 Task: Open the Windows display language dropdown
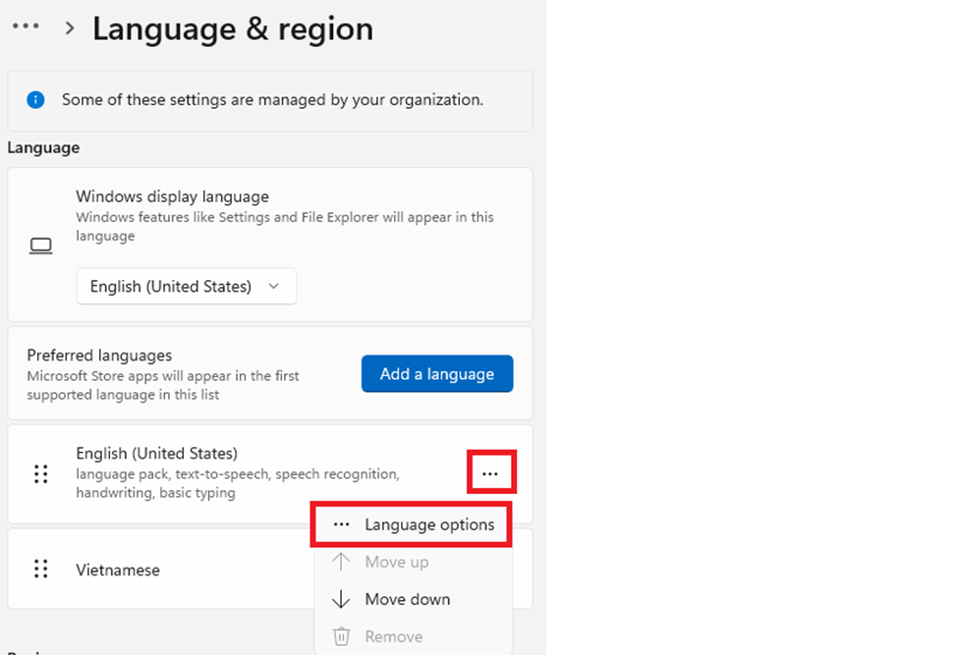pyautogui.click(x=186, y=286)
